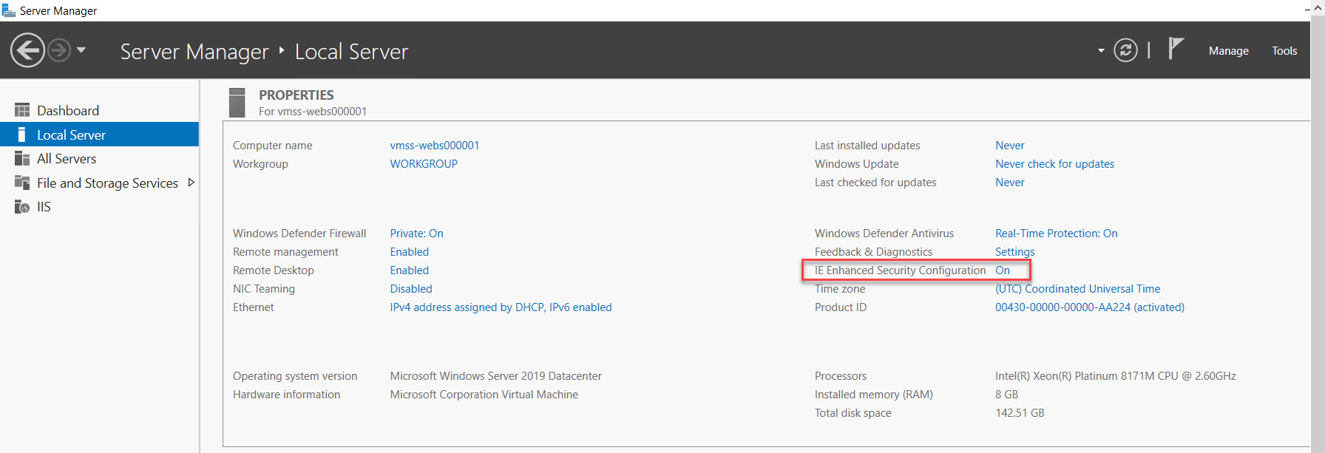Toggle NIC Teaming Disabled setting
Image resolution: width=1325 pixels, height=453 pixels.
pyautogui.click(x=410, y=289)
